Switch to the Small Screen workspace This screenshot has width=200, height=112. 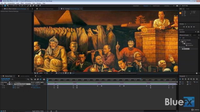(x=156, y=6)
